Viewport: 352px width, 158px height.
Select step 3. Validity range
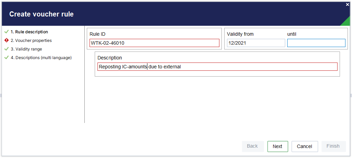coord(26,49)
